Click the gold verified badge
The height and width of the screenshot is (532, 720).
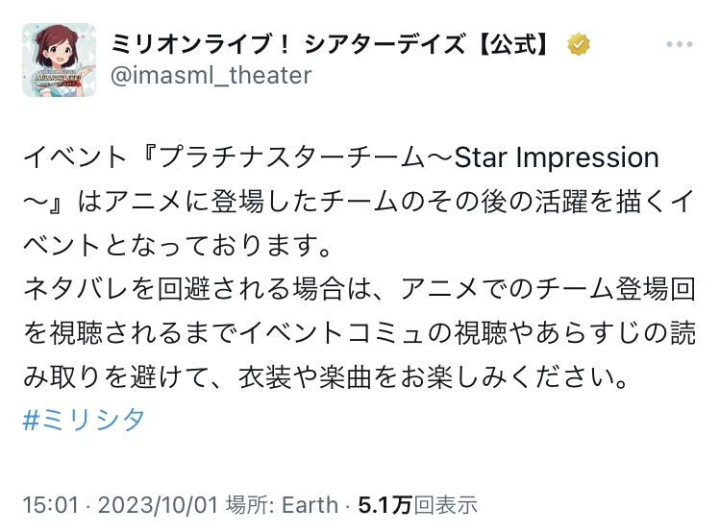pyautogui.click(x=579, y=44)
